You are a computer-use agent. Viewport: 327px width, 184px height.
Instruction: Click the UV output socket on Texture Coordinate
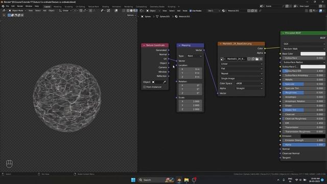pos(169,59)
